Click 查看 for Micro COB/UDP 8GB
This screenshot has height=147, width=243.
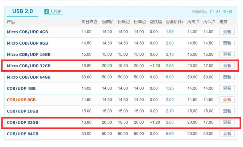tap(227, 43)
